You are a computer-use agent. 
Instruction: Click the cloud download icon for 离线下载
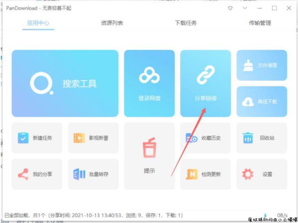(248, 102)
